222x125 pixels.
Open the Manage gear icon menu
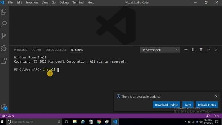(x=4, y=107)
